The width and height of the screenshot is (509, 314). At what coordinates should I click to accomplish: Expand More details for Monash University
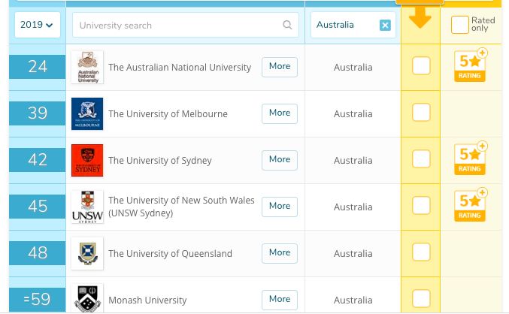tap(279, 299)
